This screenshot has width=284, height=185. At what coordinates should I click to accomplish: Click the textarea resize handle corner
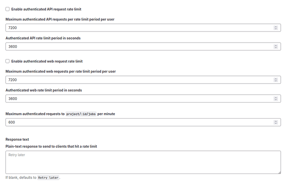(x=279, y=171)
